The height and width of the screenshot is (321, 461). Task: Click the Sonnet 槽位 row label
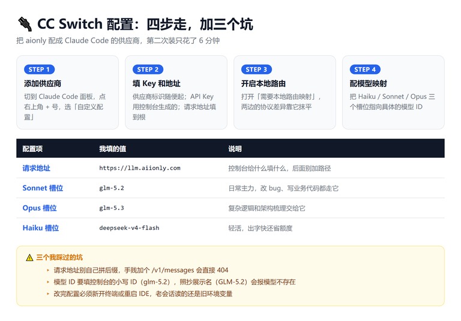click(43, 188)
